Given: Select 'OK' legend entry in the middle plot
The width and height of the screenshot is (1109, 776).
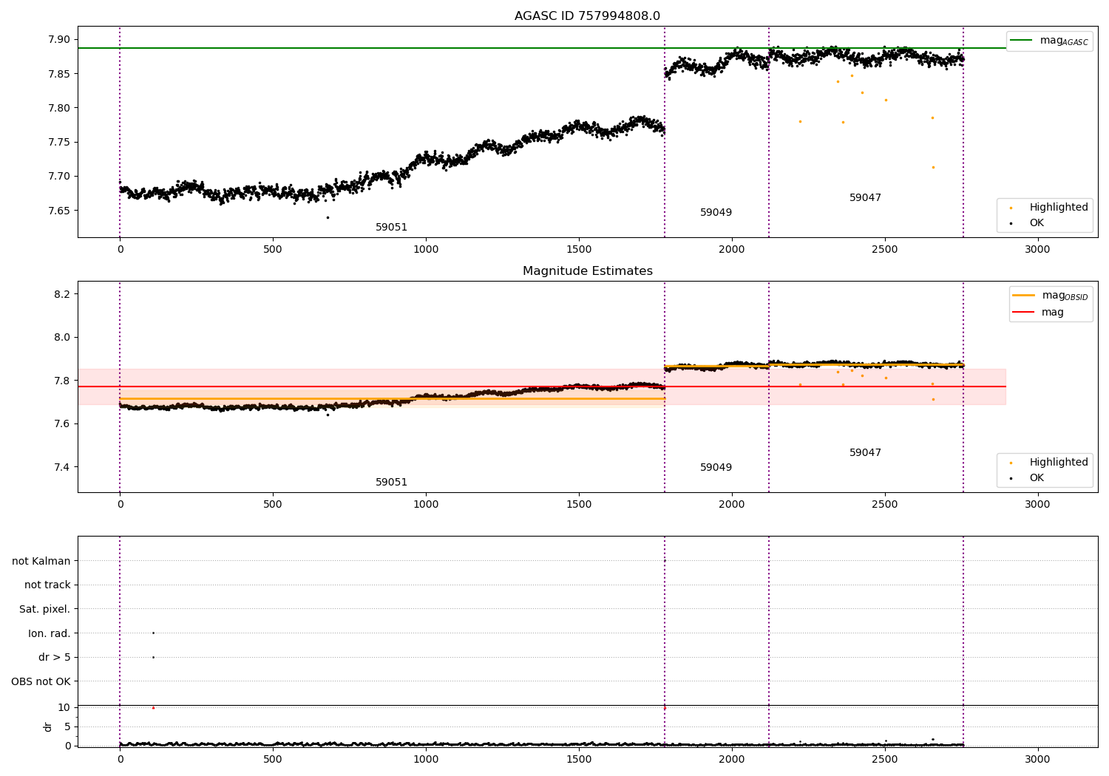Looking at the screenshot, I should pos(1037,478).
